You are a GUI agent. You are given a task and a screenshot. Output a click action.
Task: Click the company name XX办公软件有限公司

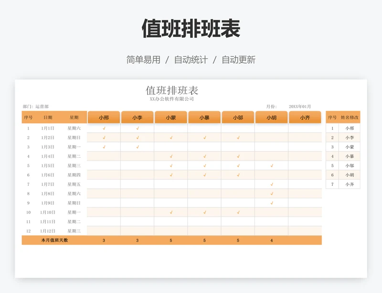pos(172,99)
